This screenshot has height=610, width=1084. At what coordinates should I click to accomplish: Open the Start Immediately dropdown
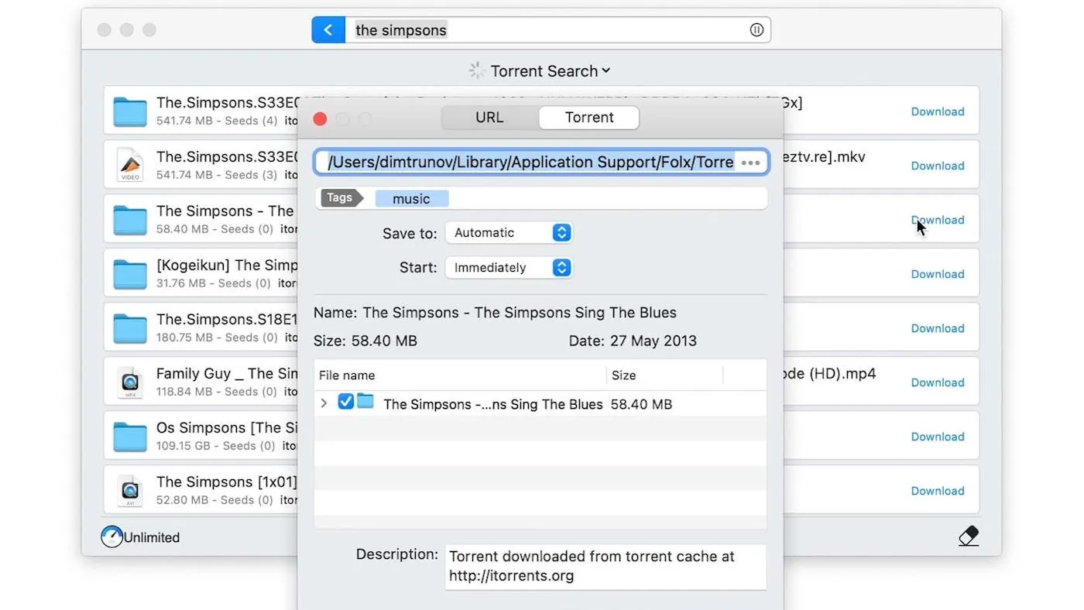point(509,268)
